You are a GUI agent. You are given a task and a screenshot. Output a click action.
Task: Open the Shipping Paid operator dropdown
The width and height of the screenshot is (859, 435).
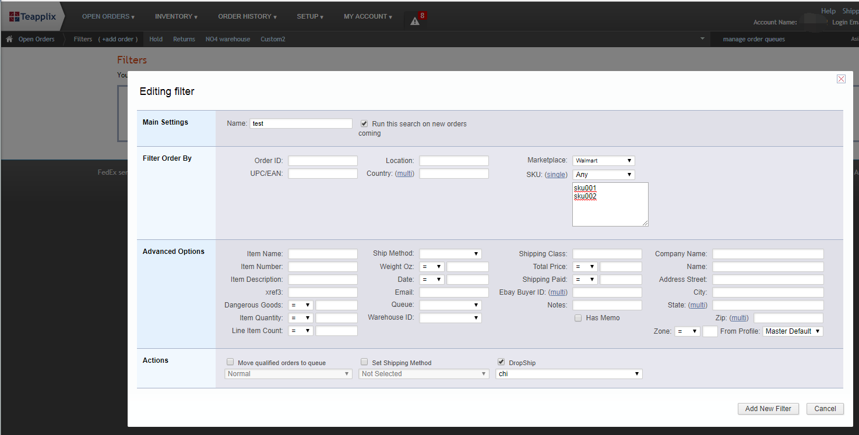(x=585, y=280)
